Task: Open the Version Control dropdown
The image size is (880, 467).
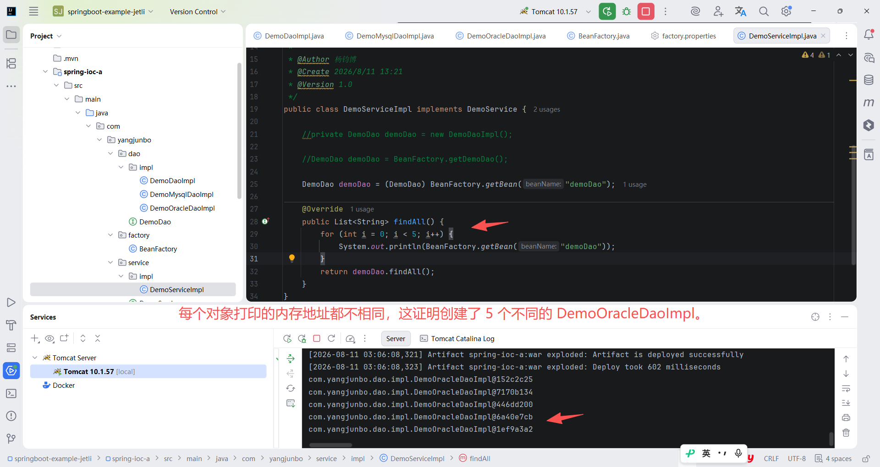Action: coord(198,11)
